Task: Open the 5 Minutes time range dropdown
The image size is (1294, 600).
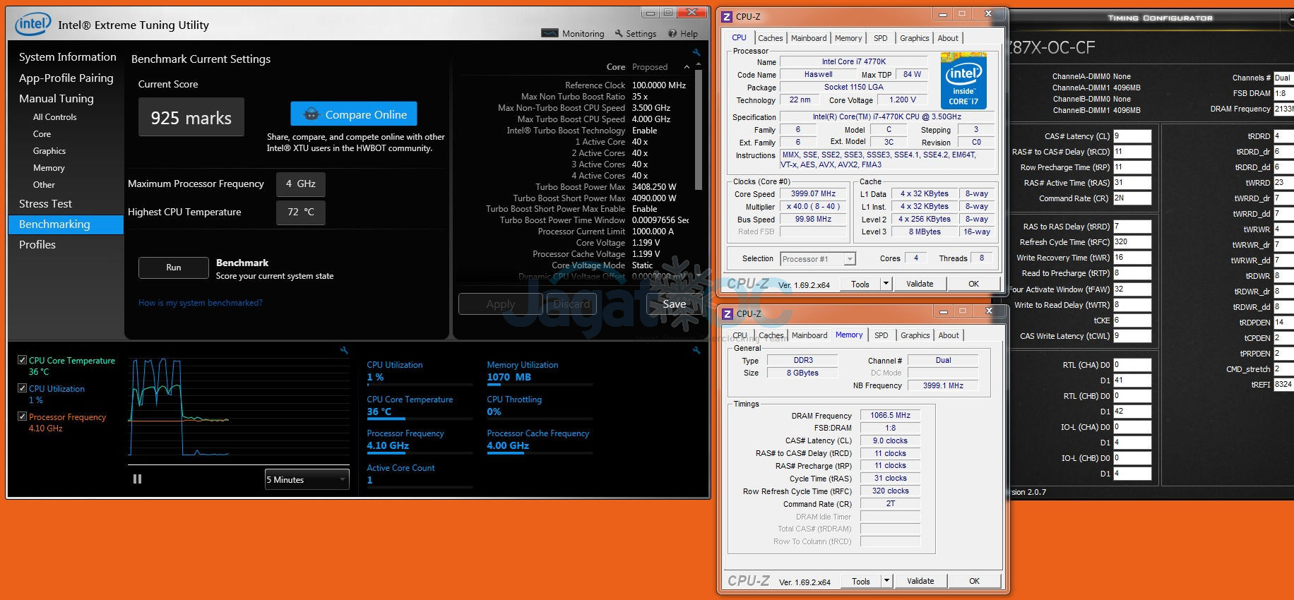Action: 307,479
